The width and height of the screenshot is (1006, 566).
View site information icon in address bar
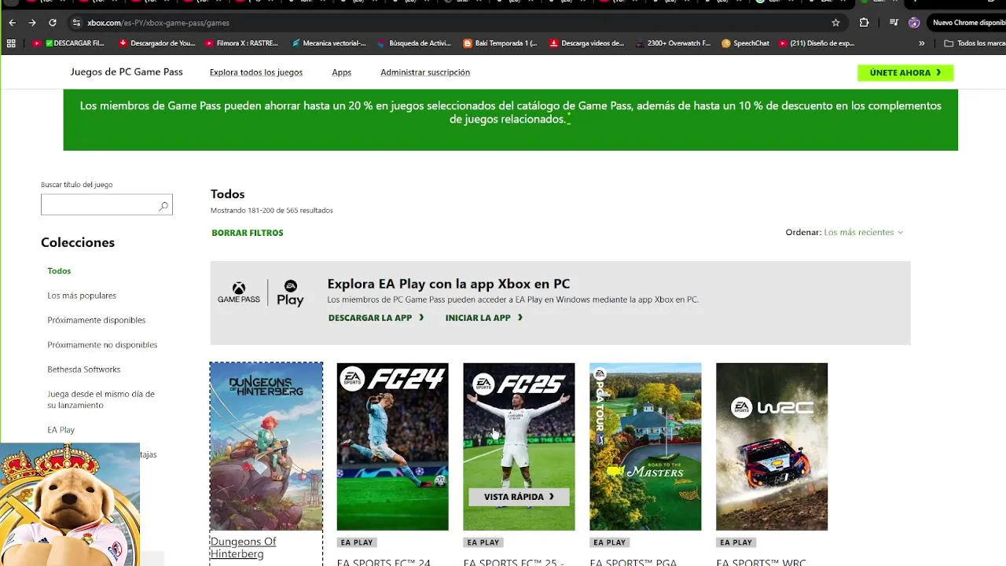pyautogui.click(x=76, y=23)
